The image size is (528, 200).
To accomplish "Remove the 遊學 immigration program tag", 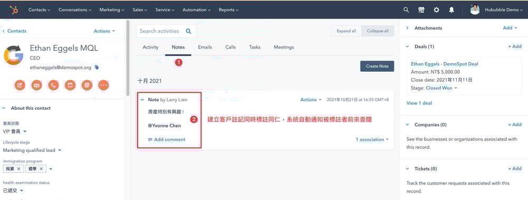I will point(41,169).
